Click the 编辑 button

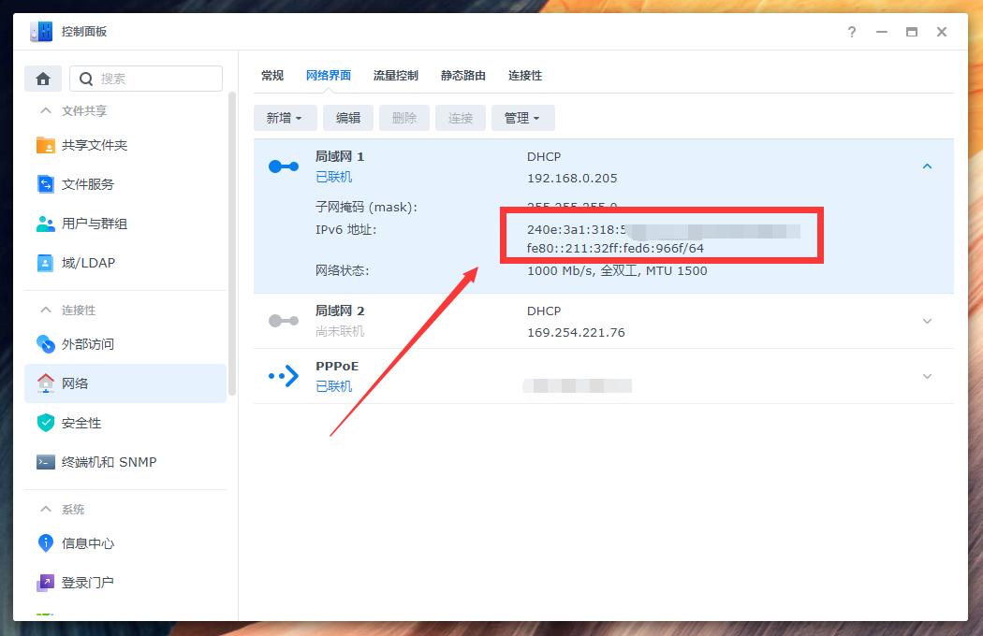(347, 118)
